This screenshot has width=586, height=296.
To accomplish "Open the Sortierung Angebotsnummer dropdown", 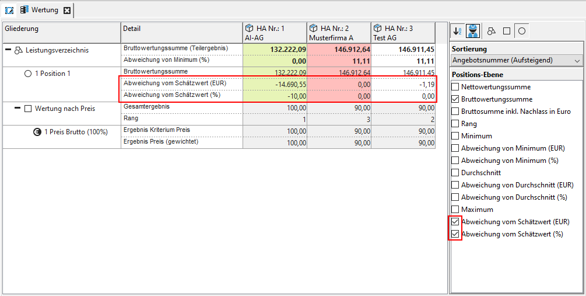I will pos(517,60).
